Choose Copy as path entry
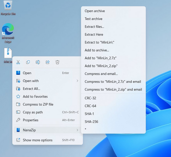 click(x=47, y=112)
